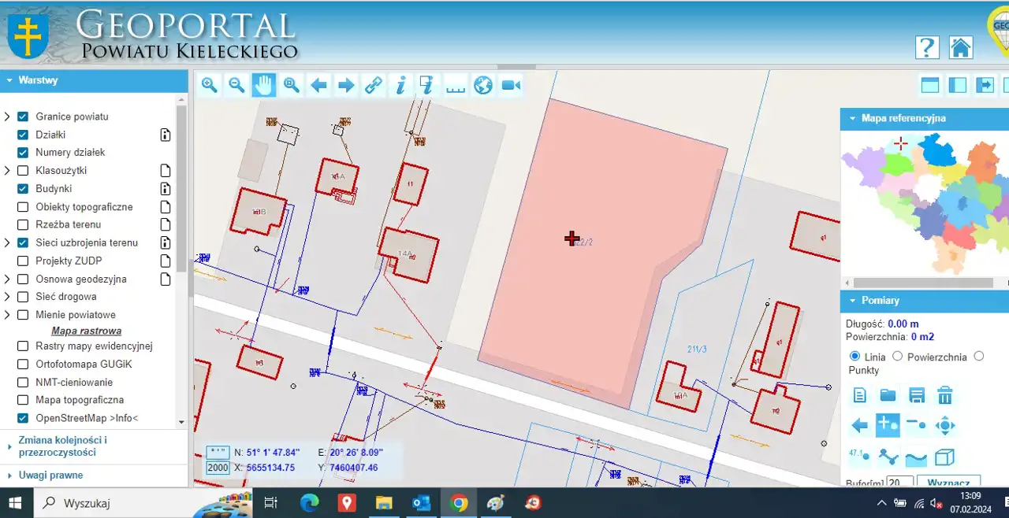Screen dimensions: 1009x518
Task: Open the Uwagi prawne section
Action: coord(50,475)
